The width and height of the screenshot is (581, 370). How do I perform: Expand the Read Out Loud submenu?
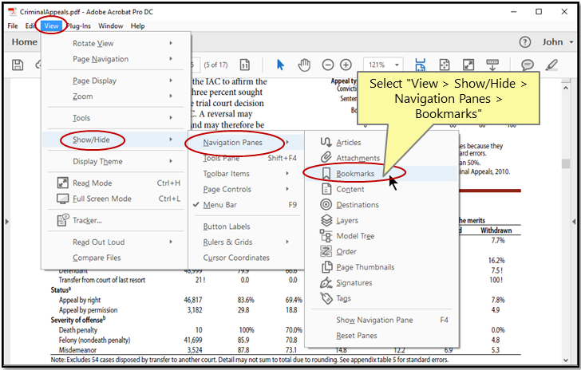[x=116, y=242]
